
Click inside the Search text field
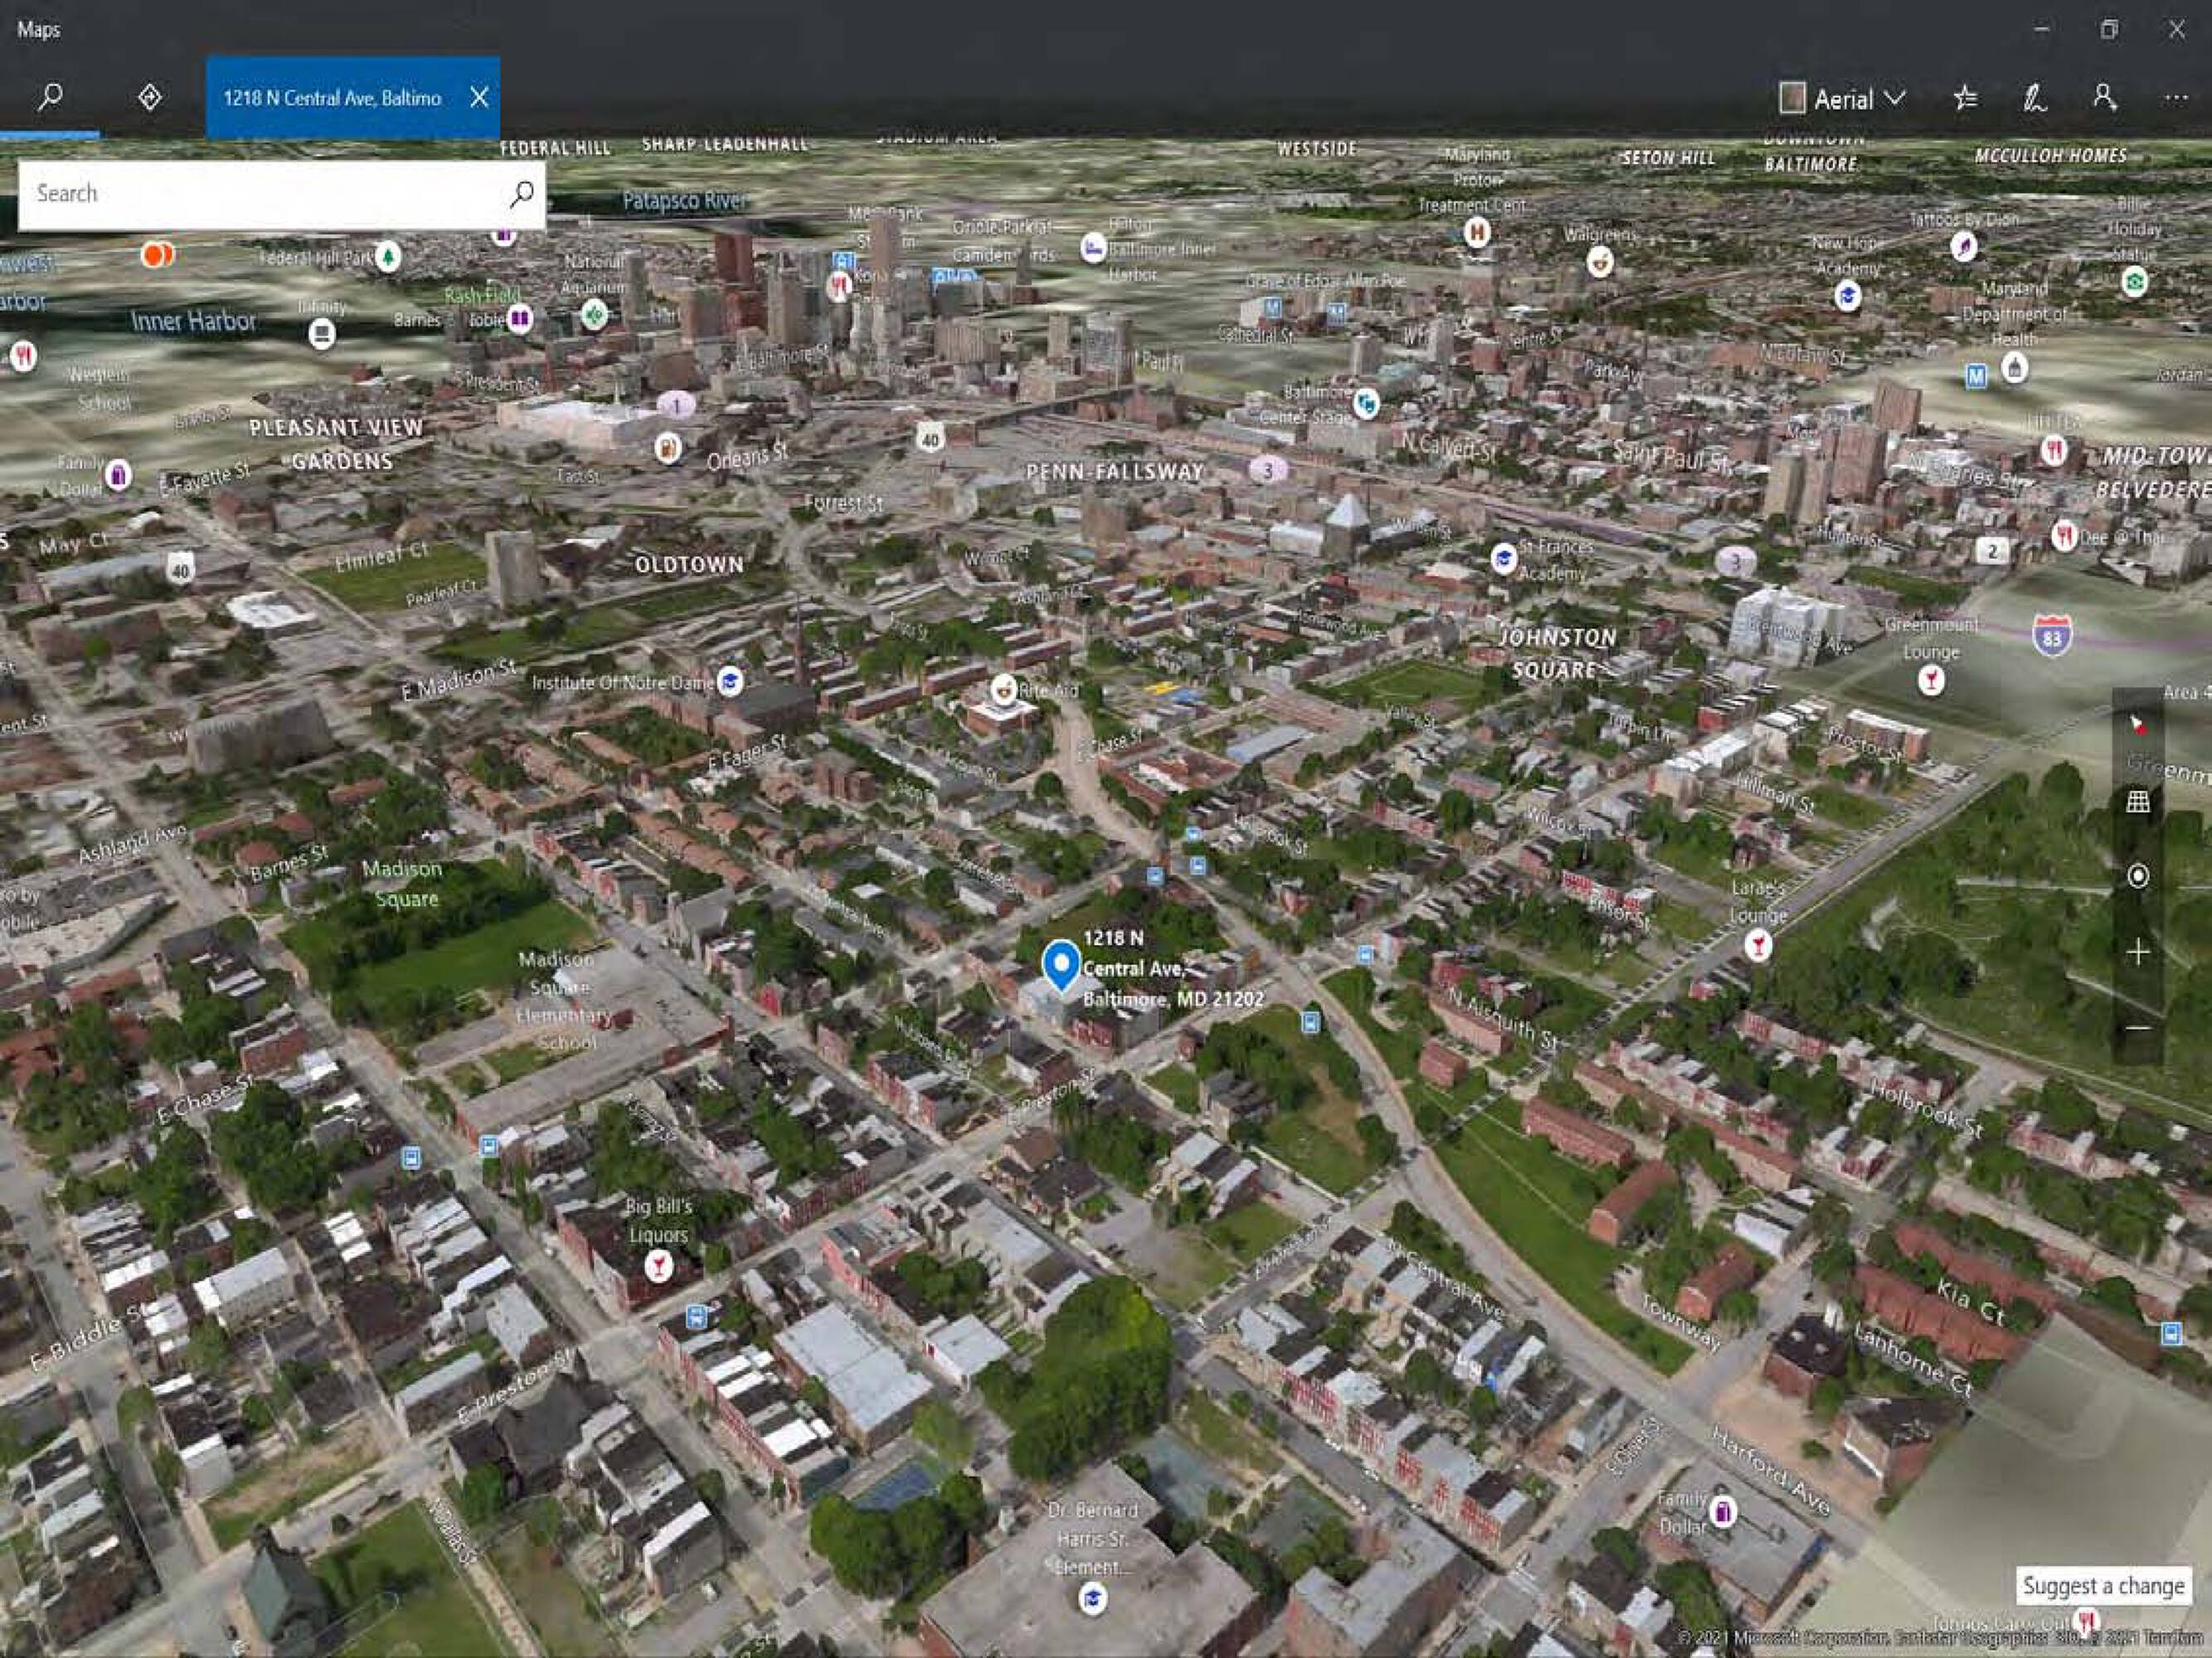pyautogui.click(x=260, y=194)
